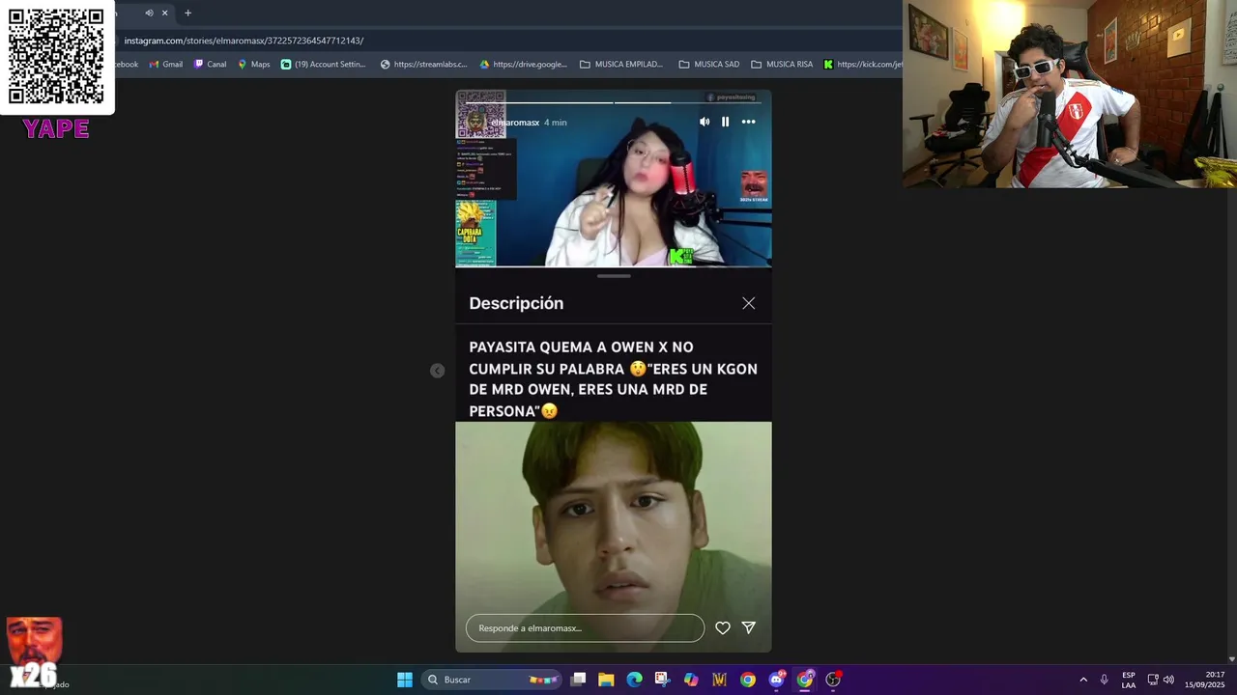Open the story's three-dot options menu
This screenshot has height=695, width=1237.
coord(748,122)
